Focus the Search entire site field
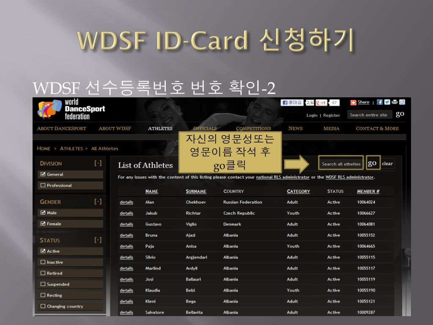The width and height of the screenshot is (433, 325). click(370, 115)
